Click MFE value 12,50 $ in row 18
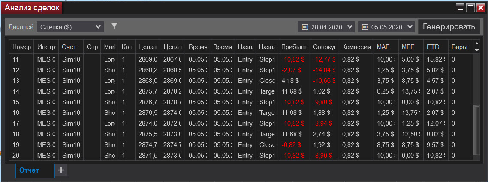Screen dimensions: 488x182 pos(411,134)
